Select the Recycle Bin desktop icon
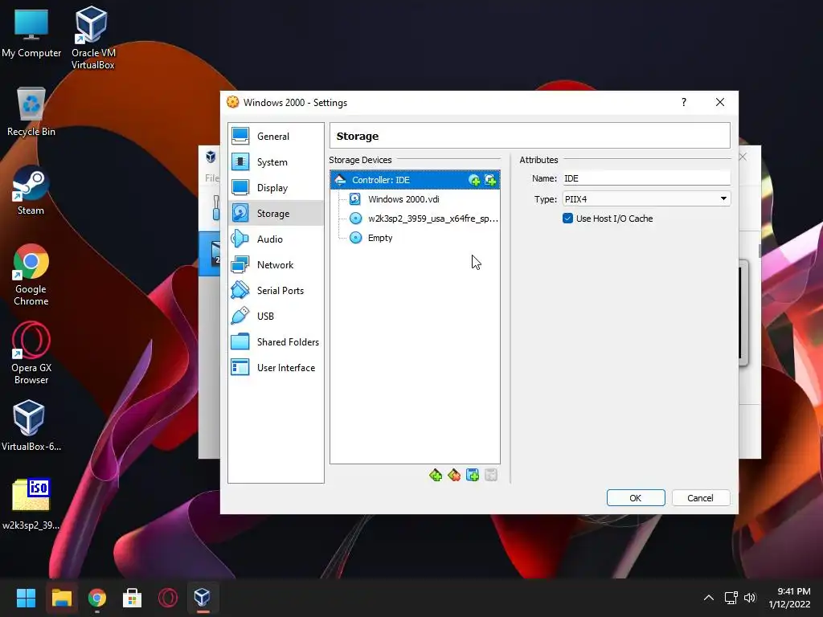This screenshot has width=823, height=617. coord(31,112)
